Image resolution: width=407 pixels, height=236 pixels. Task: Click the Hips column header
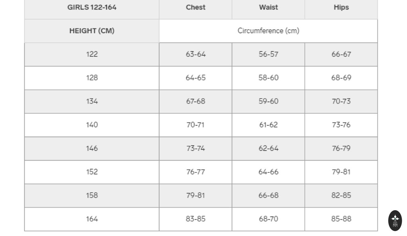(341, 7)
